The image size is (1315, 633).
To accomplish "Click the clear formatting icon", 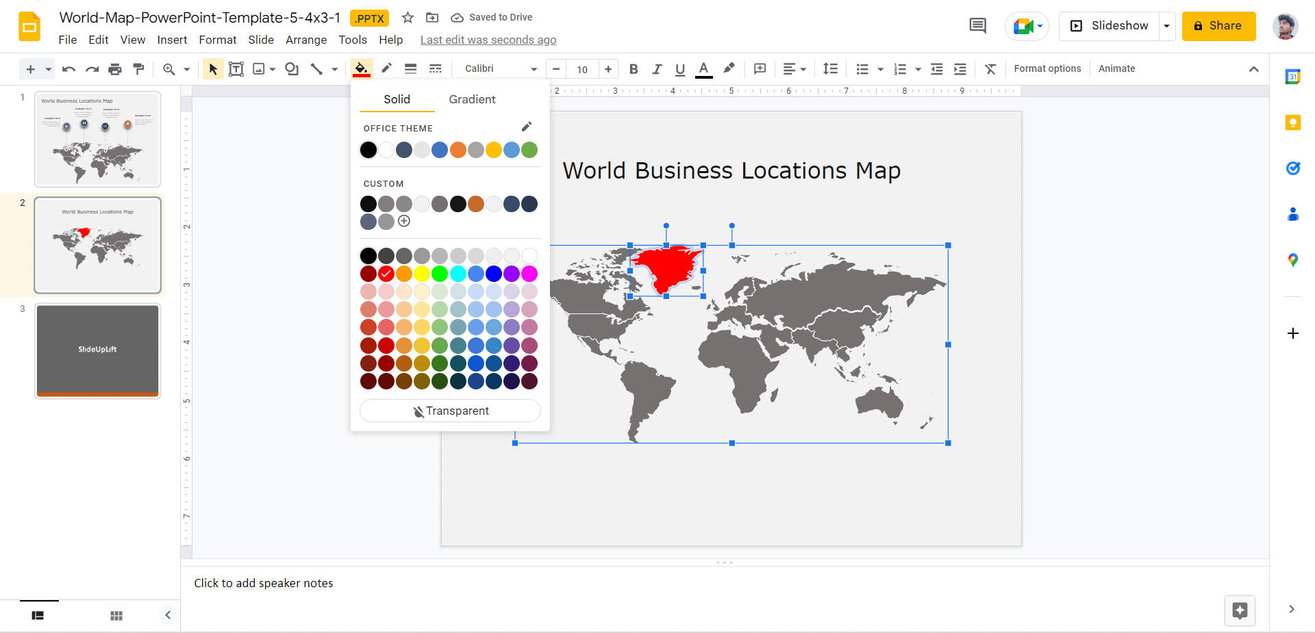I will click(x=990, y=68).
